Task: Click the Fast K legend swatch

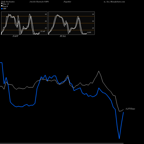Action: 2,6
